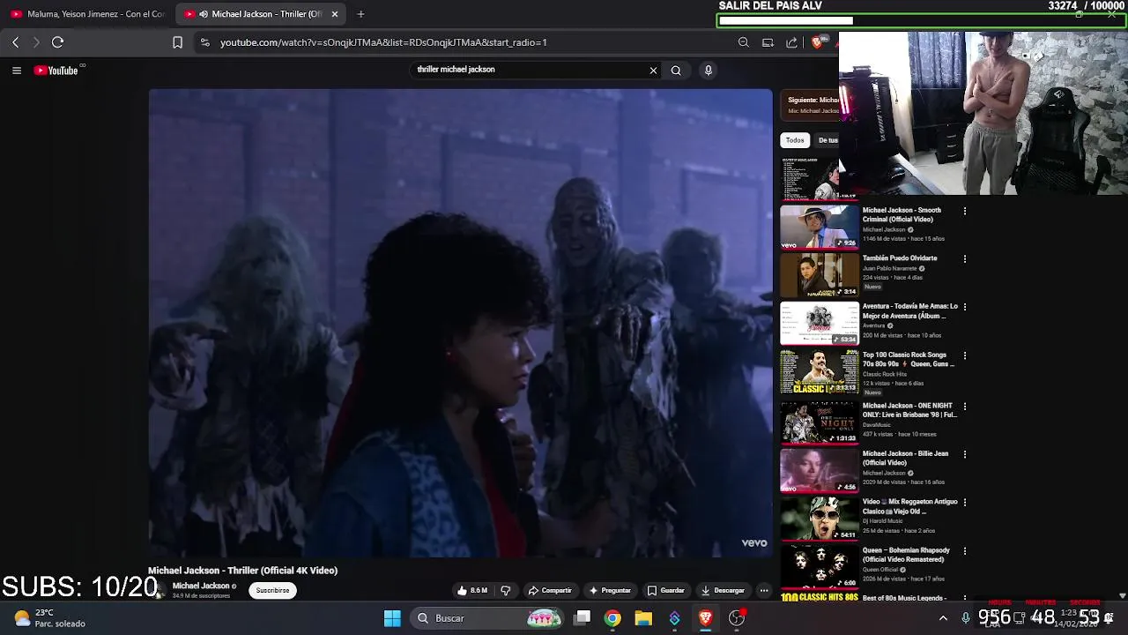Expand the 'Siguiente' mix playlist panel
Viewport: 1128px width, 635px height.
[810, 105]
